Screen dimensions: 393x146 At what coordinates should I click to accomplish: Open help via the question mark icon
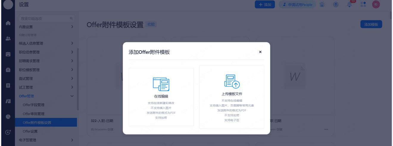coord(336,4)
